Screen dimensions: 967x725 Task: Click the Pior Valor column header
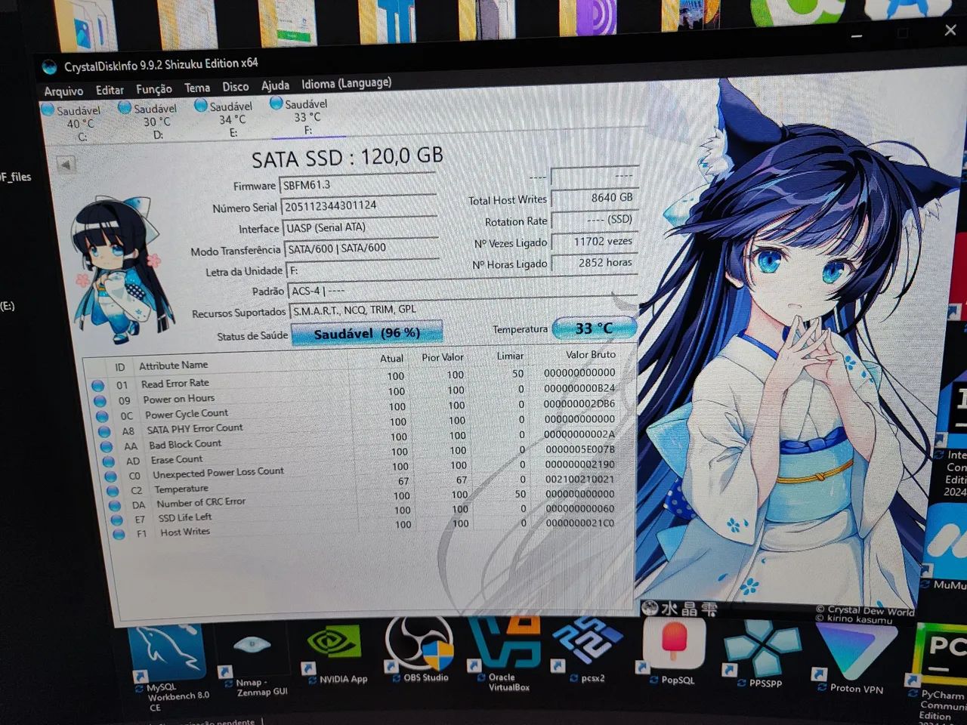point(443,357)
